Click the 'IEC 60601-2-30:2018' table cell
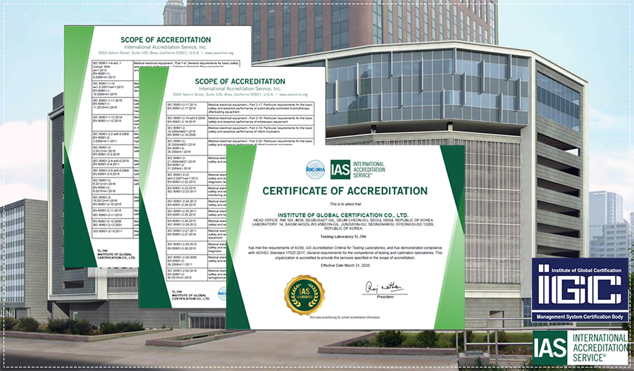Screen dimensions: 634x371 (x=187, y=274)
